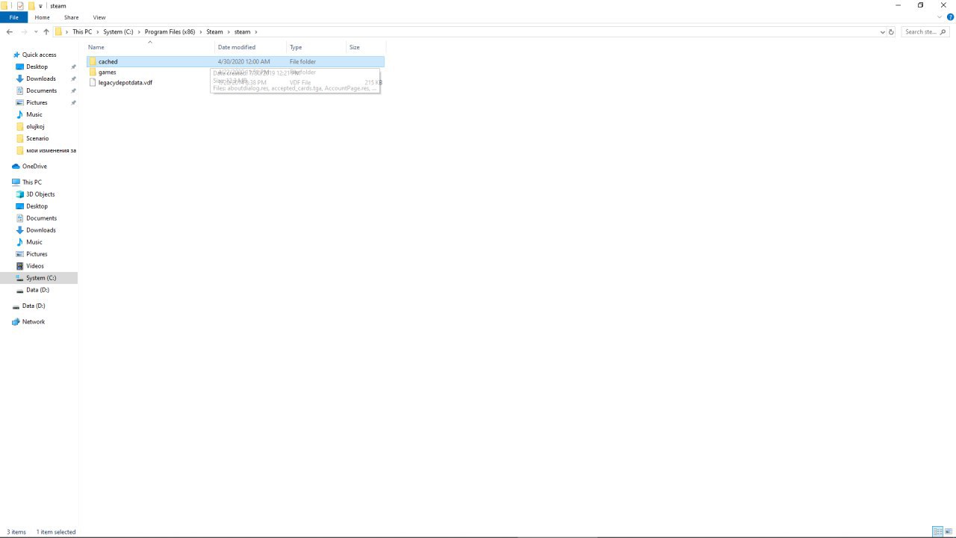Refresh the current folder view
The height and width of the screenshot is (538, 956).
891,32
